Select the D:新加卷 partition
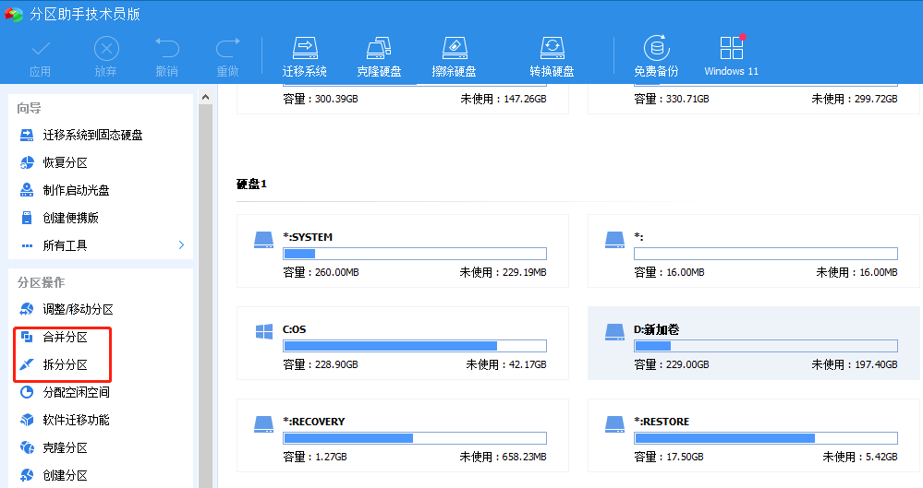Image resolution: width=923 pixels, height=488 pixels. [x=754, y=343]
